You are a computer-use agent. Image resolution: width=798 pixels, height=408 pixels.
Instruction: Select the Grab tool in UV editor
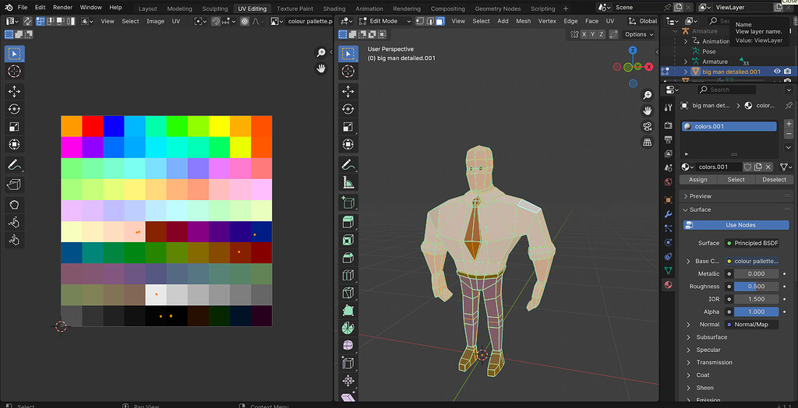14,205
